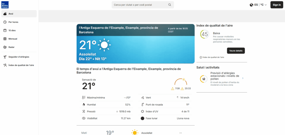Click the air quality gauge showing 45
Image resolution: width=285 pixels, height=135 pixels.
(x=205, y=34)
